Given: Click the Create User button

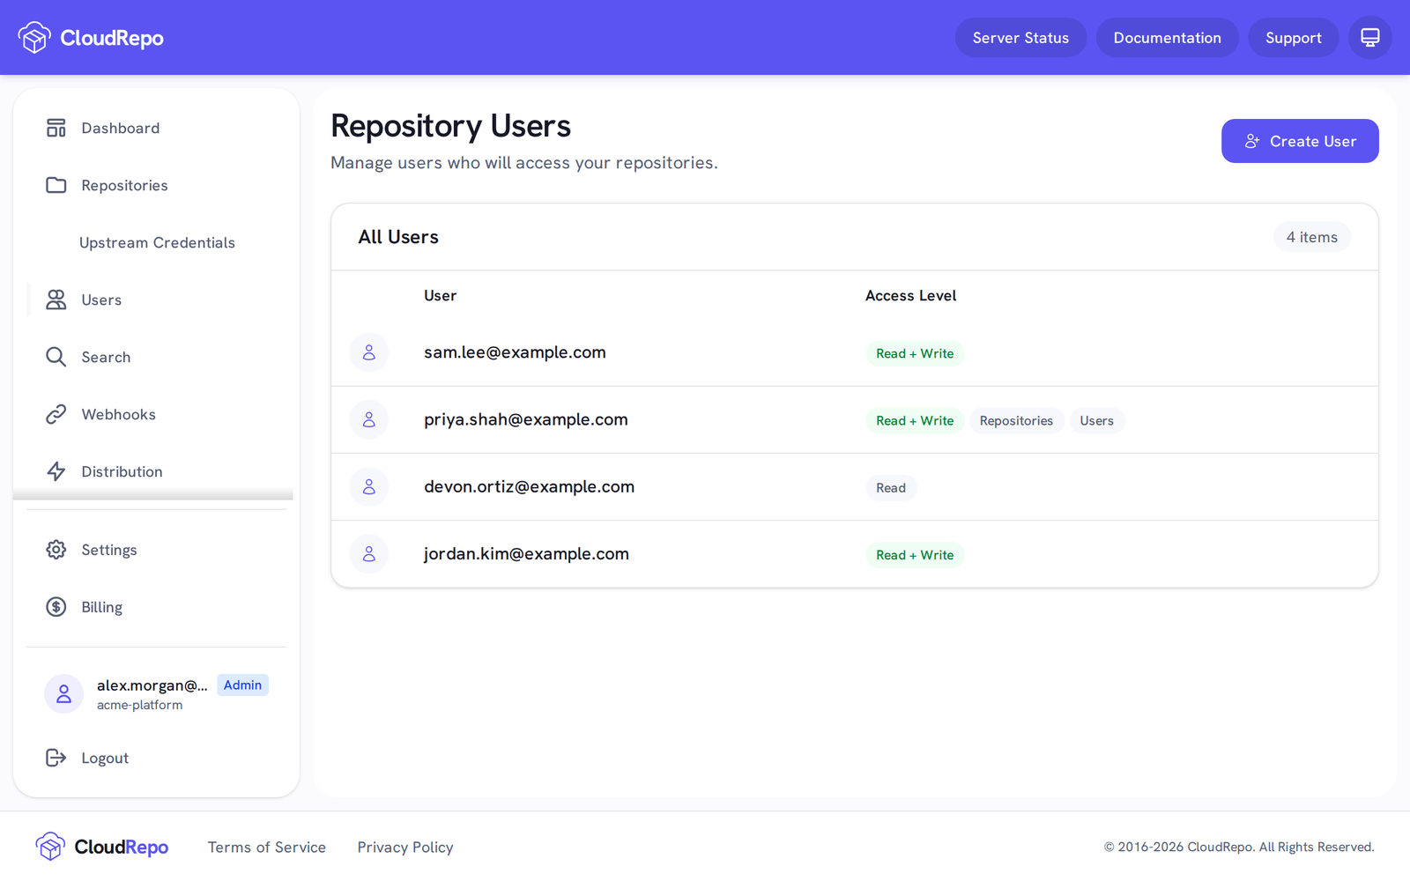Looking at the screenshot, I should coord(1300,141).
